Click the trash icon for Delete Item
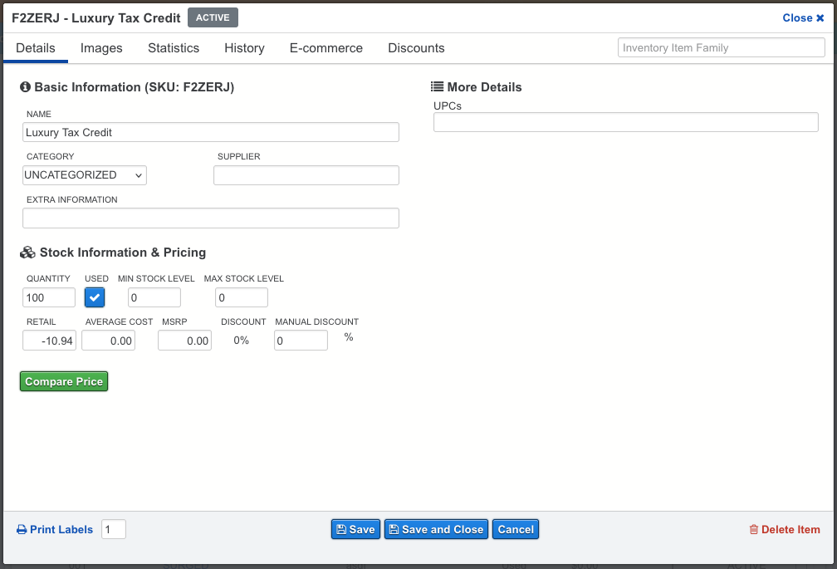This screenshot has height=569, width=837. coord(754,530)
